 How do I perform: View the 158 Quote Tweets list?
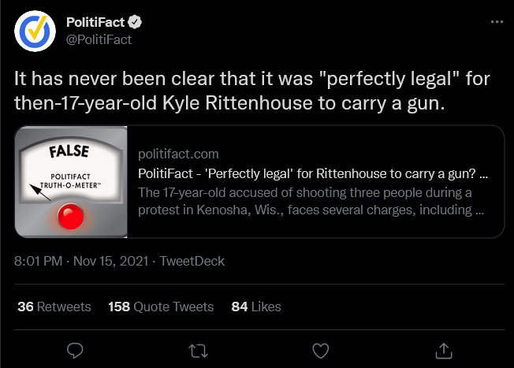160,307
